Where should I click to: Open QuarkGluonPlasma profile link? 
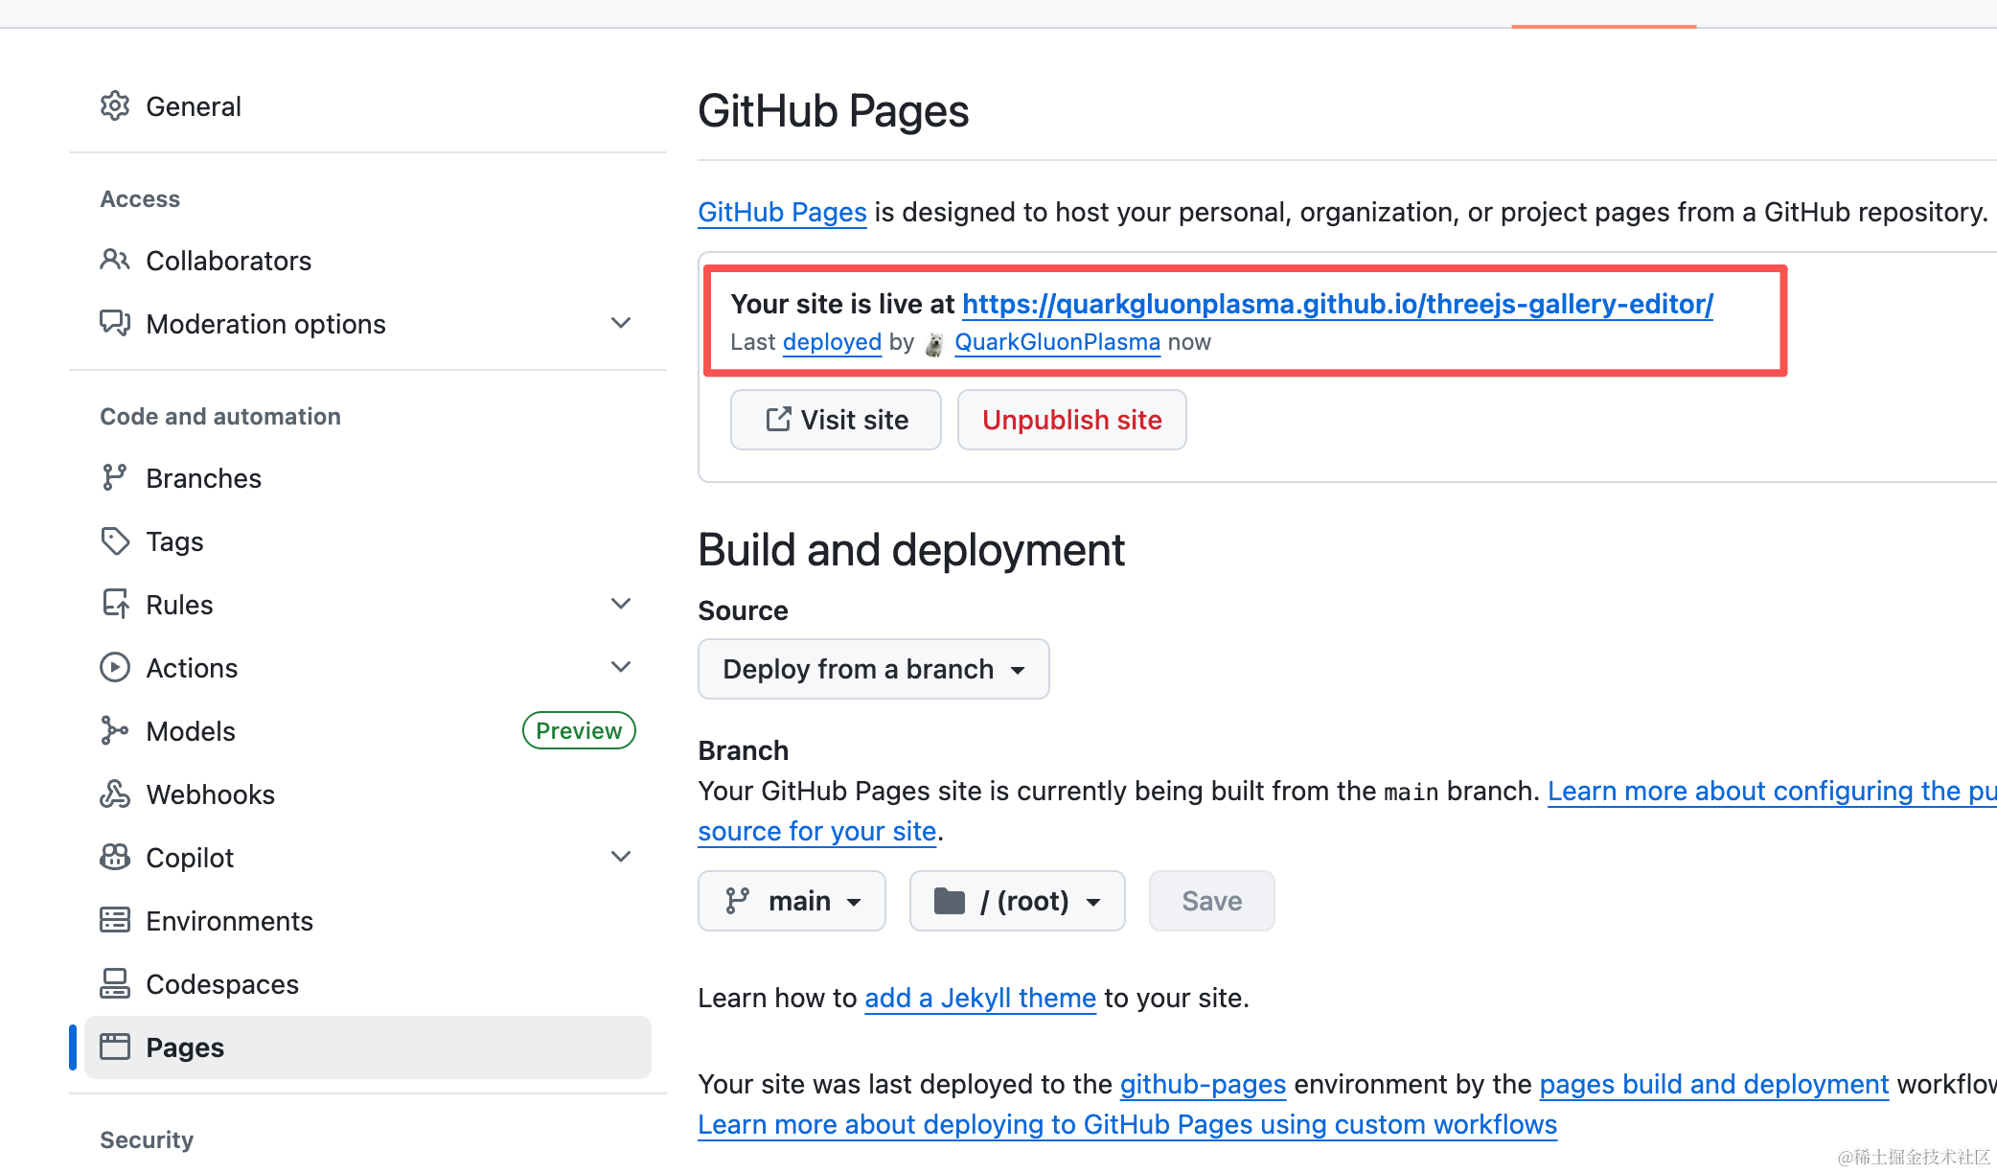click(x=1057, y=342)
